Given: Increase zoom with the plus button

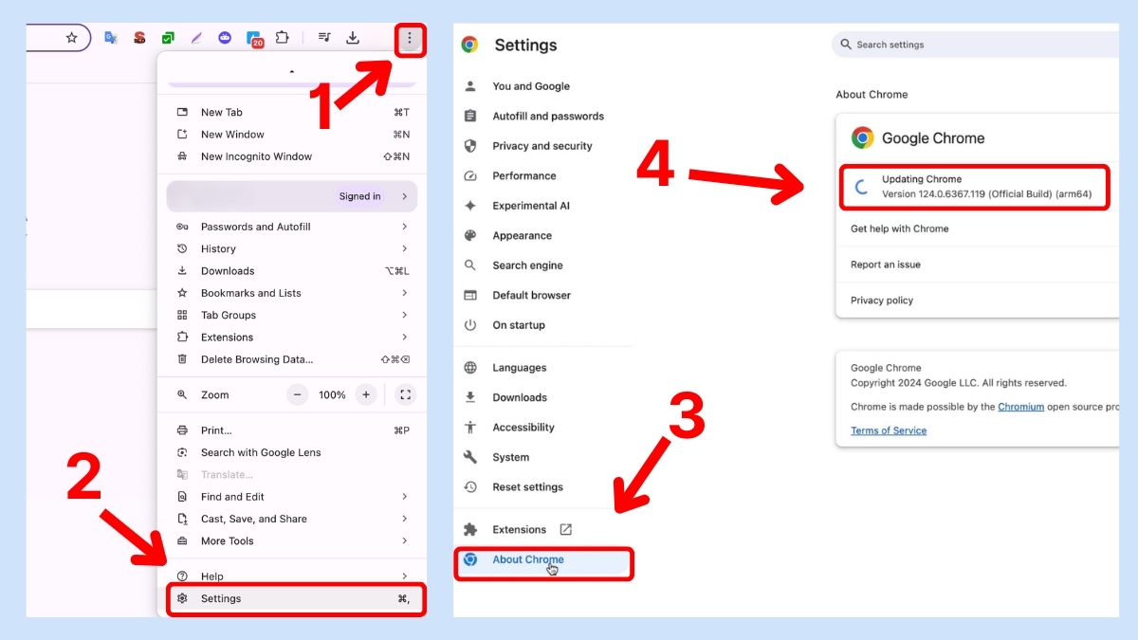Looking at the screenshot, I should (366, 394).
